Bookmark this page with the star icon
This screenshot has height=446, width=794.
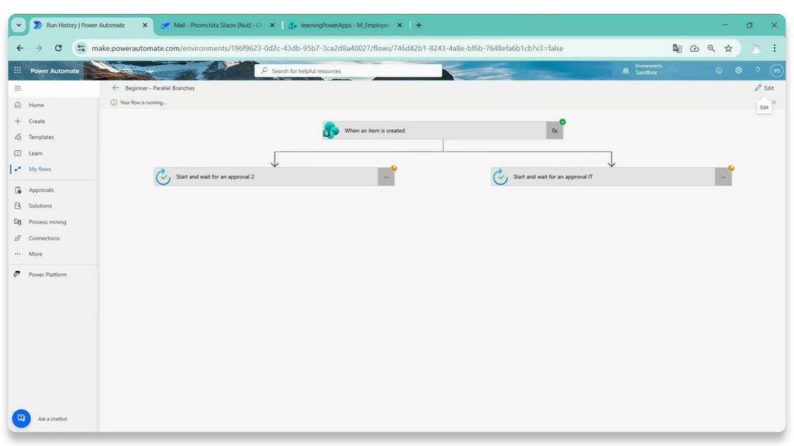pyautogui.click(x=728, y=48)
